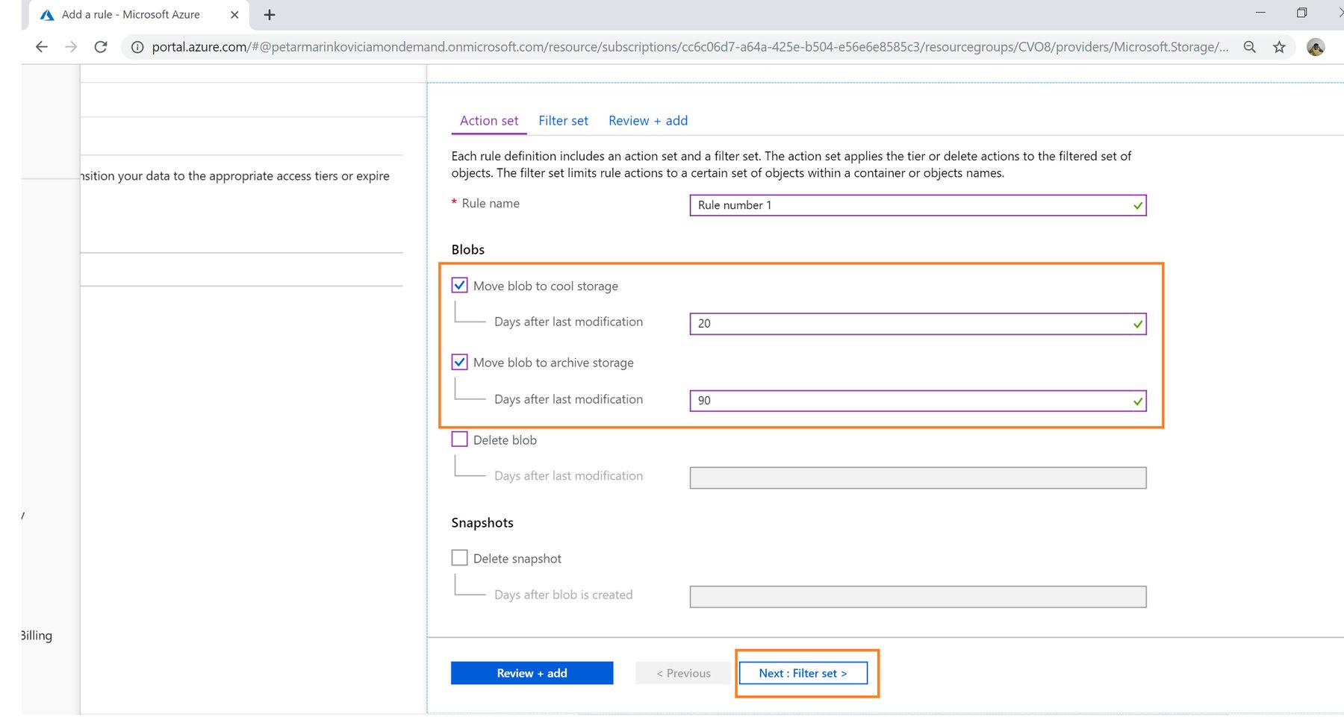Open the site information icon in address bar
Screen dimensions: 1344x717
137,46
